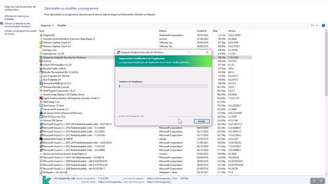Image resolution: width=328 pixels, height=184 pixels.
Task: Click Annuler in the Kaspersky dialog
Action: tap(201, 121)
